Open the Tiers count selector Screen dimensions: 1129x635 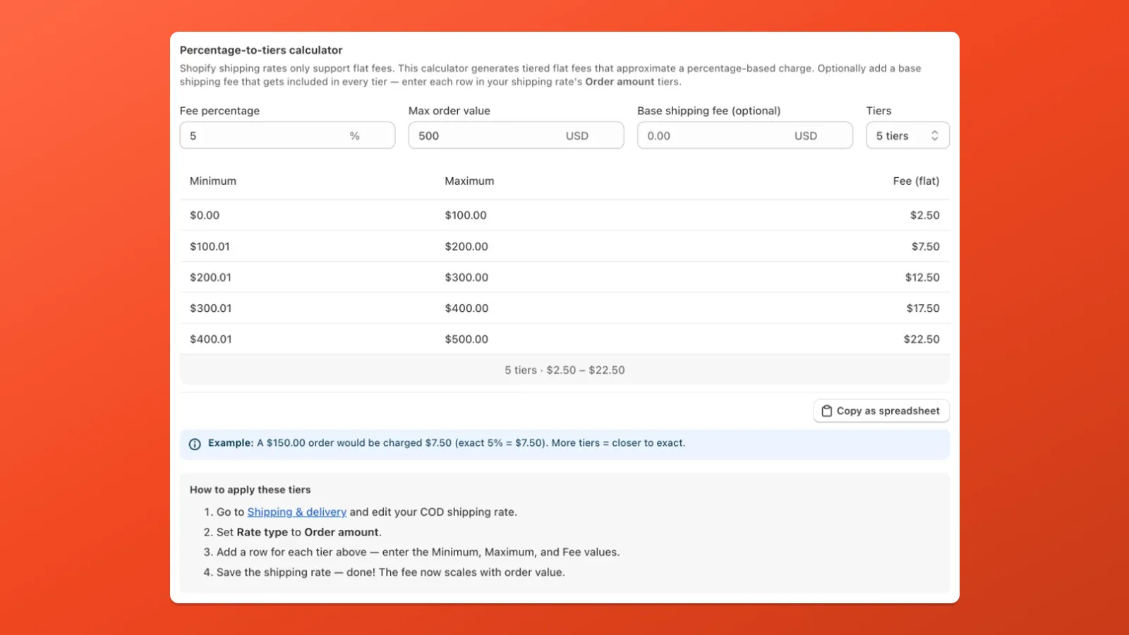[907, 135]
